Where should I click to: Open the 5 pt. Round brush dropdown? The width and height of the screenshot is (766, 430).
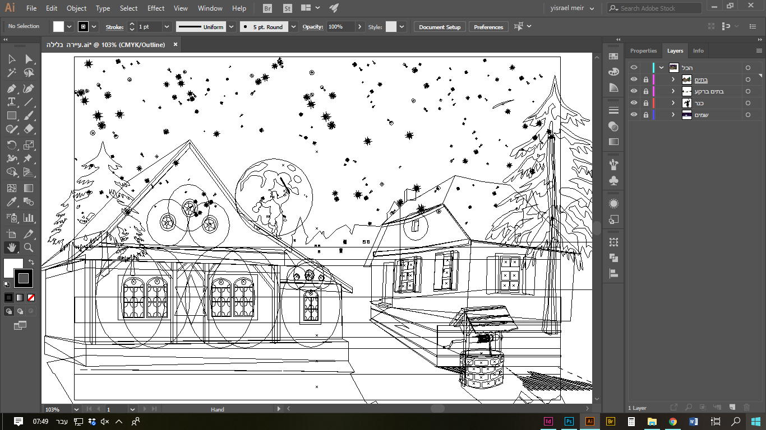pyautogui.click(x=294, y=27)
